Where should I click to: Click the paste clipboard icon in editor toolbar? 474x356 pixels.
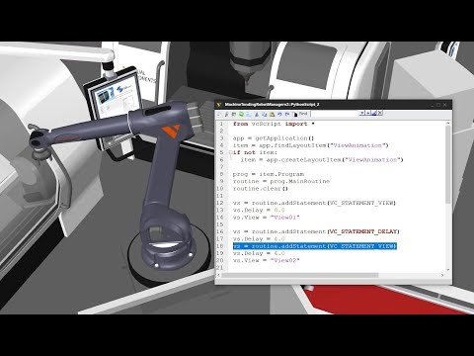click(x=272, y=115)
